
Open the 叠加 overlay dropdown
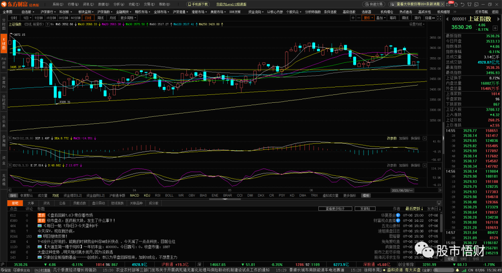pyautogui.click(x=381, y=18)
